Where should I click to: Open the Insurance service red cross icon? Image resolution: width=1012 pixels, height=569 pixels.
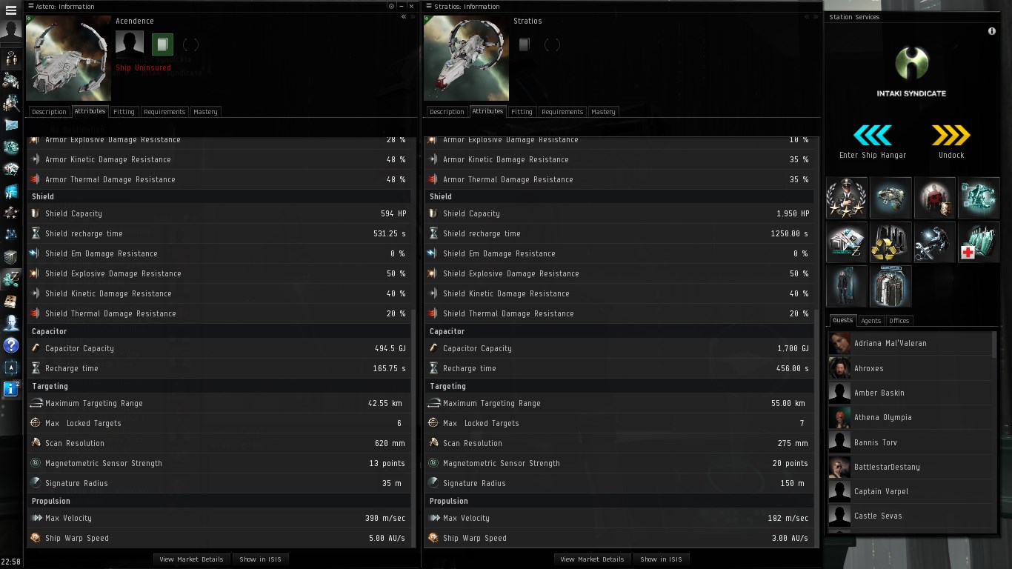(978, 243)
